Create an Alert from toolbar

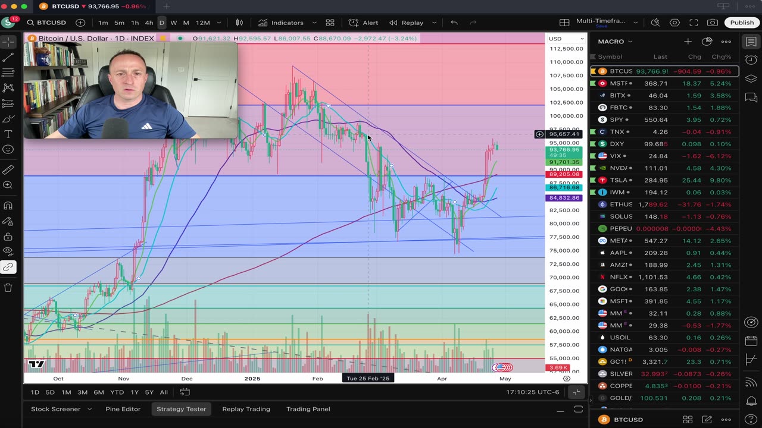point(363,23)
